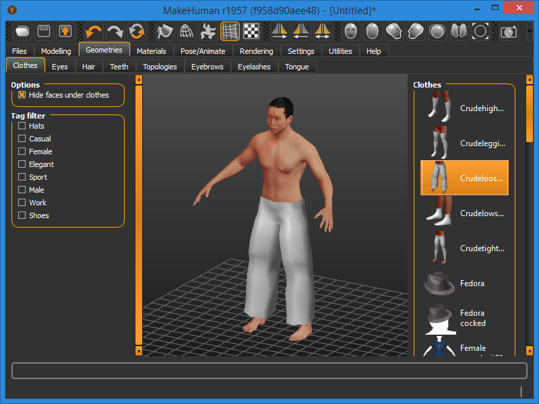
Task: Toggle wireframe mesh view icon
Action: 187,31
